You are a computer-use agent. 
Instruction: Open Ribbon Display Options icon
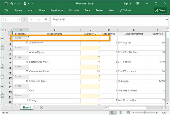click(137, 4)
